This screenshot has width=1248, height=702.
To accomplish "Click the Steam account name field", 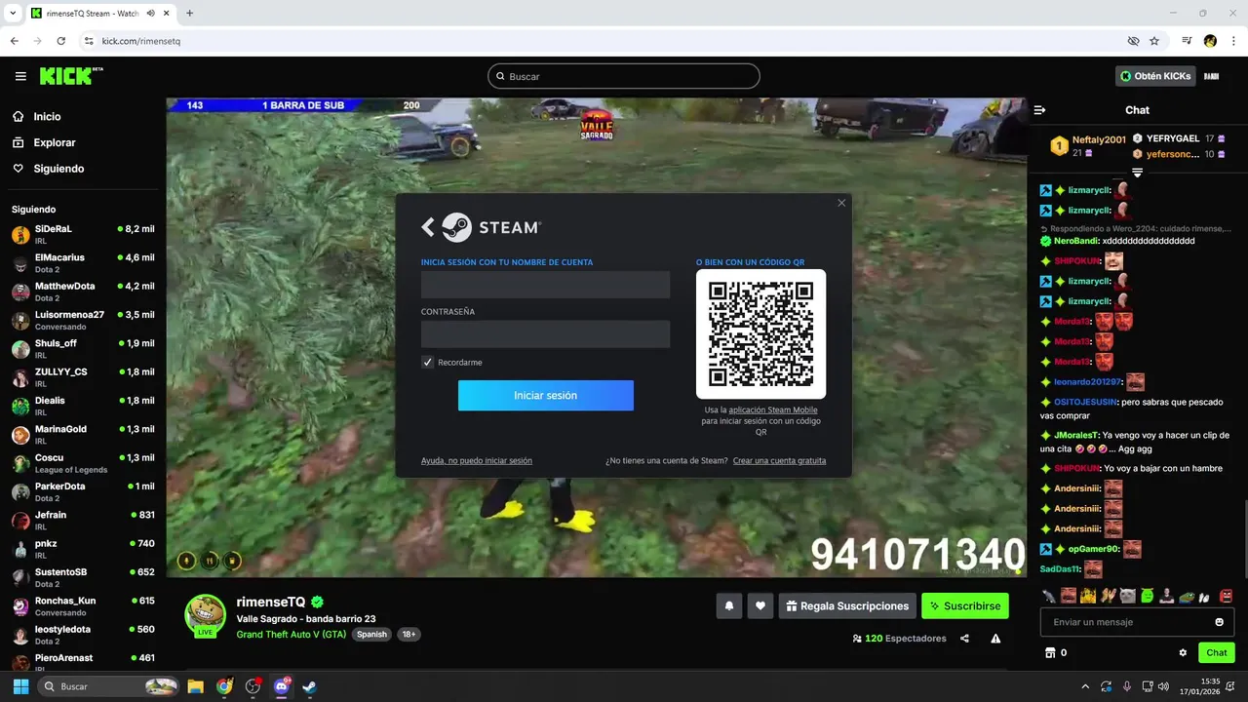I will coord(545,285).
